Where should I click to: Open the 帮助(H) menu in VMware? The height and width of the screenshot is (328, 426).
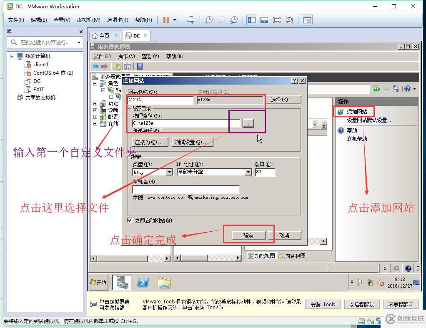pyautogui.click(x=143, y=20)
